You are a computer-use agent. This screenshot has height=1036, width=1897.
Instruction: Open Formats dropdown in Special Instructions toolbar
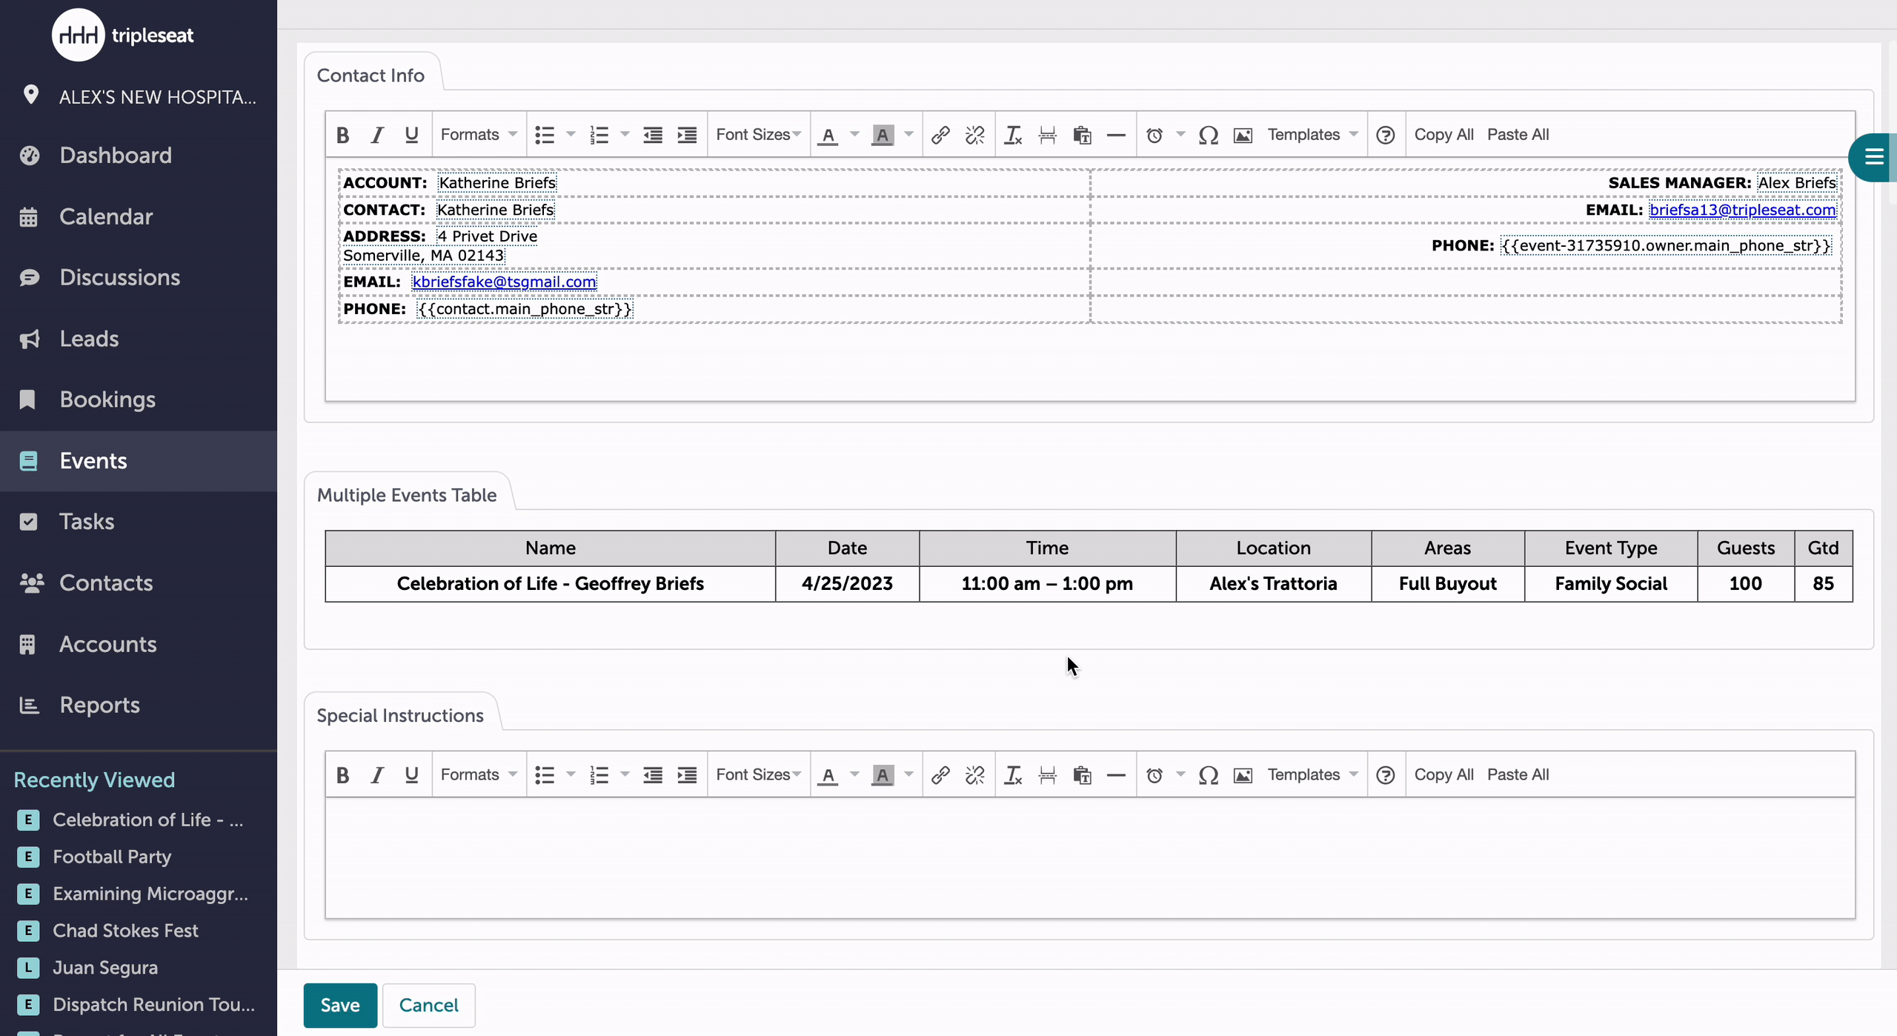pyautogui.click(x=479, y=775)
